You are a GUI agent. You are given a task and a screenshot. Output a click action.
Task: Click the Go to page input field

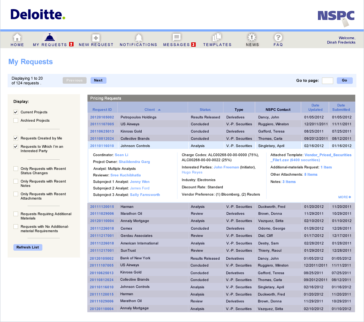point(327,80)
